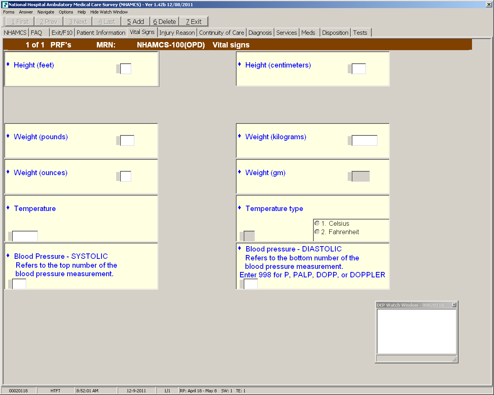Viewport: 494px width, 395px height.
Task: Click the Temperature type input field
Action: pos(249,236)
